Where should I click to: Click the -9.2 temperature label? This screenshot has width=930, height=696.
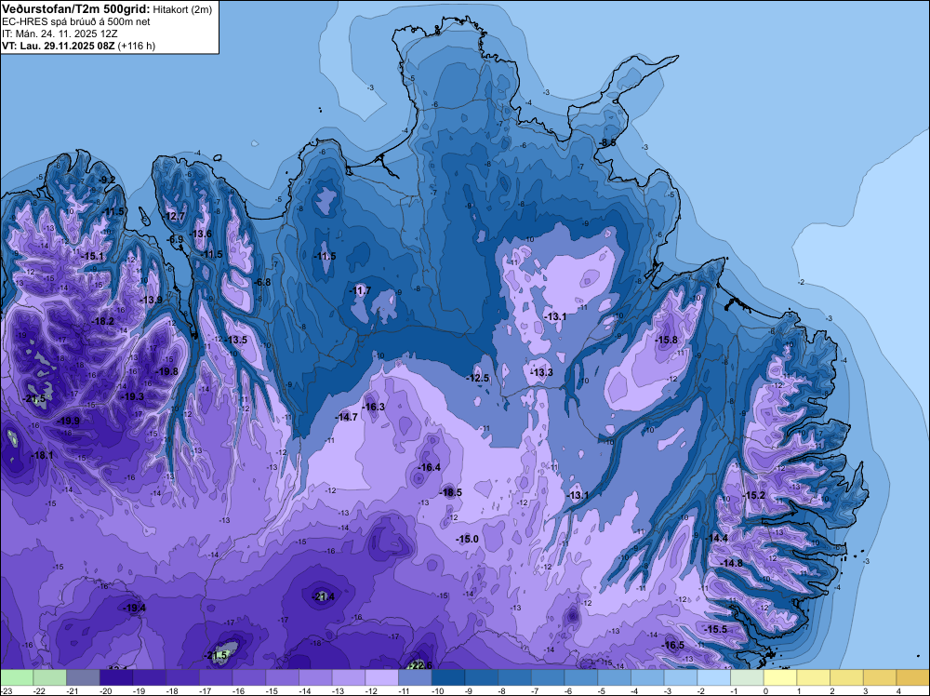pyautogui.click(x=107, y=181)
